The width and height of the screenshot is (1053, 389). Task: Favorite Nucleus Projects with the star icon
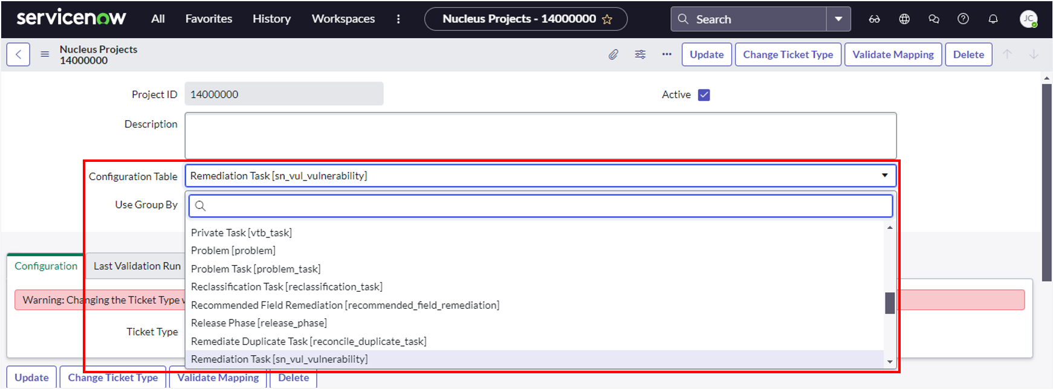(x=607, y=19)
